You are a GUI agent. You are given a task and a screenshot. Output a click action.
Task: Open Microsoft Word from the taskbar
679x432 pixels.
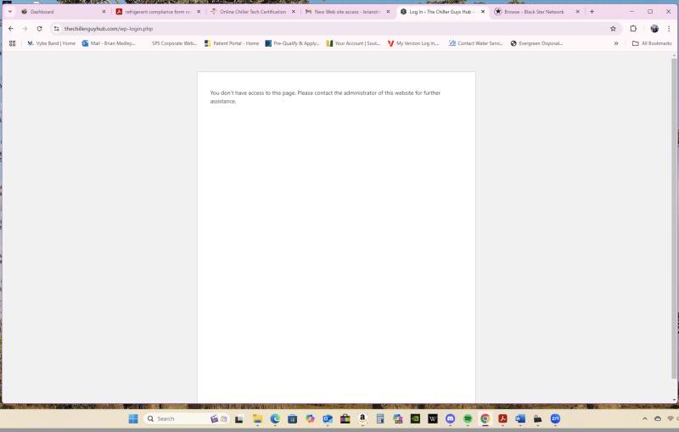point(520,418)
